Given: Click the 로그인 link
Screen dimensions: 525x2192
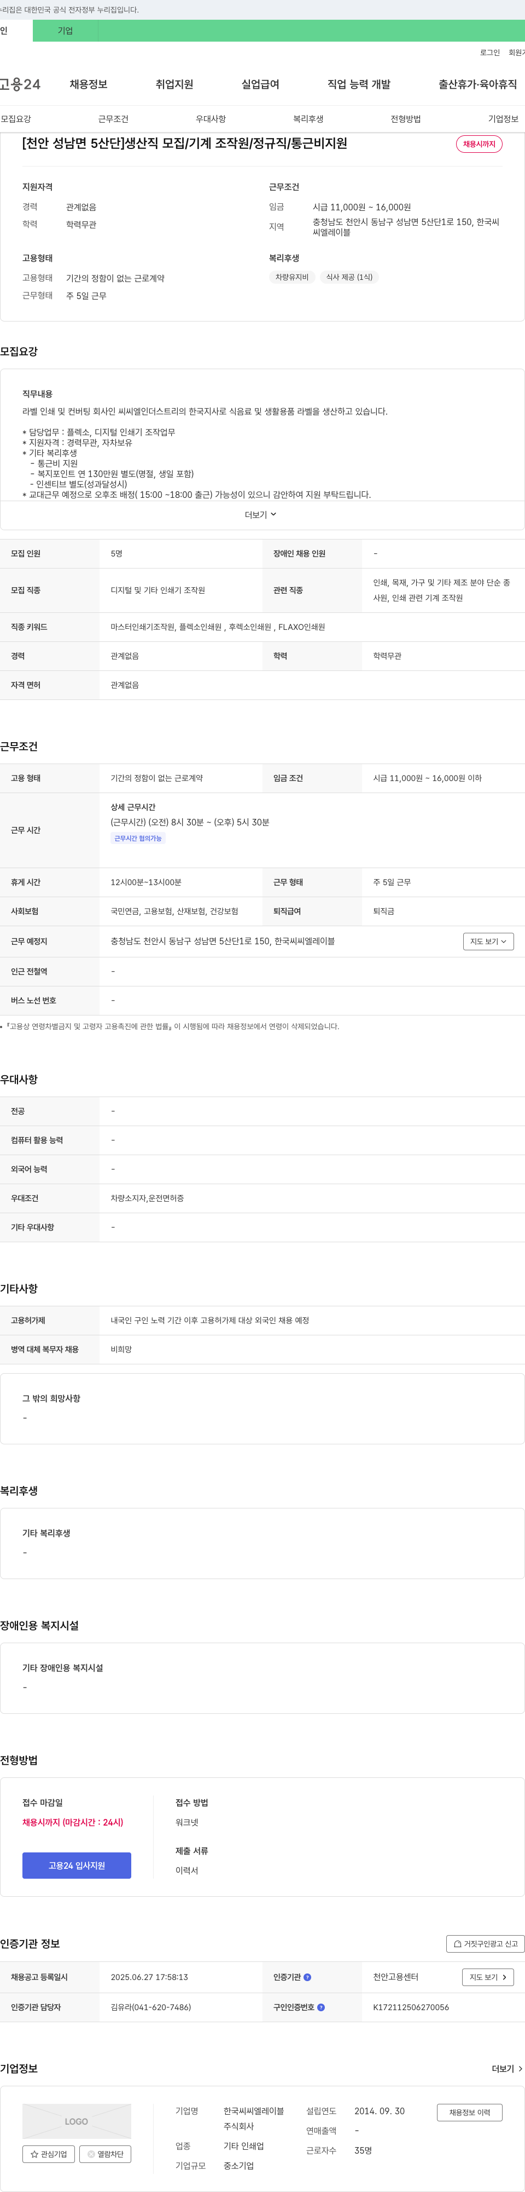Looking at the screenshot, I should tap(490, 53).
